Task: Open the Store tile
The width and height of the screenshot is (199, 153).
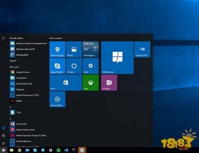Action: click(66, 83)
